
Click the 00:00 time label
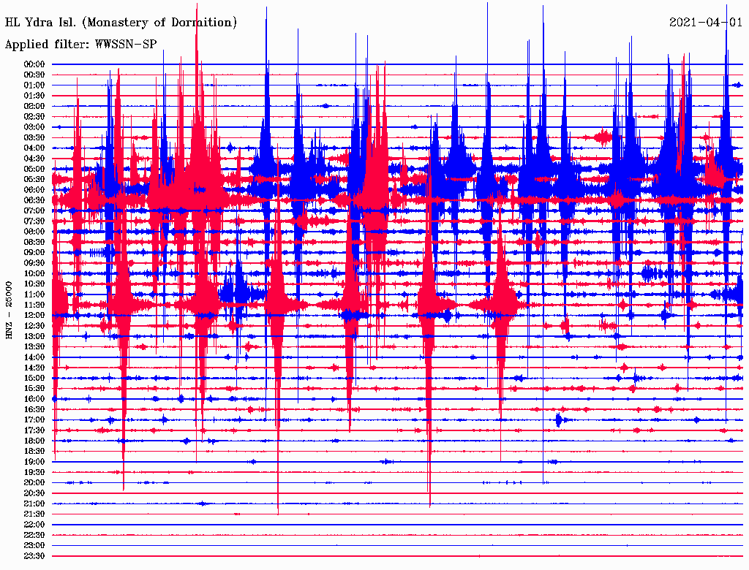click(34, 64)
